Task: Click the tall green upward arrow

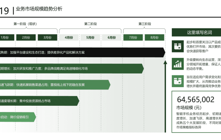Action: 165,96
